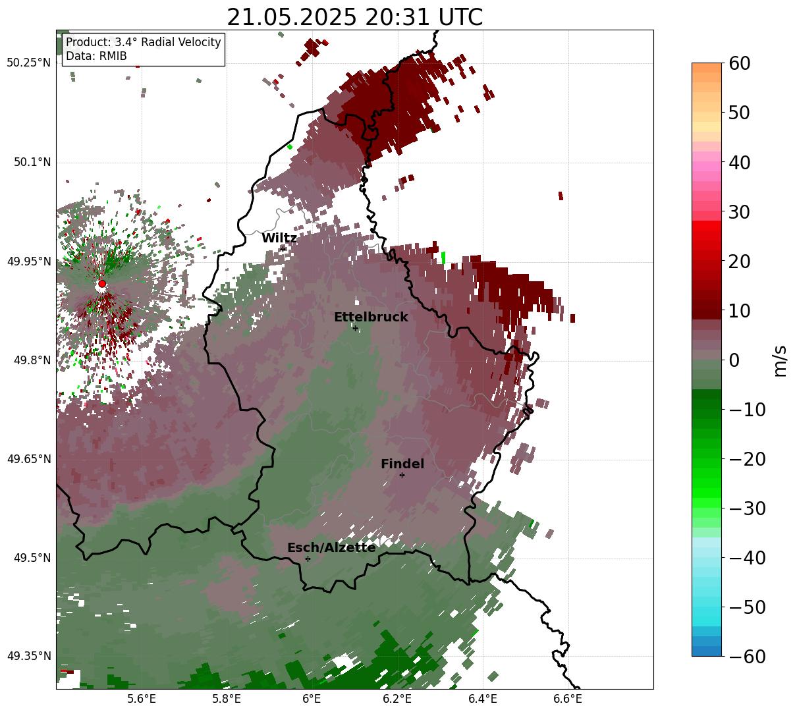Click the colorbar value −30 label
Image resolution: width=795 pixels, height=712 pixels.
747,508
